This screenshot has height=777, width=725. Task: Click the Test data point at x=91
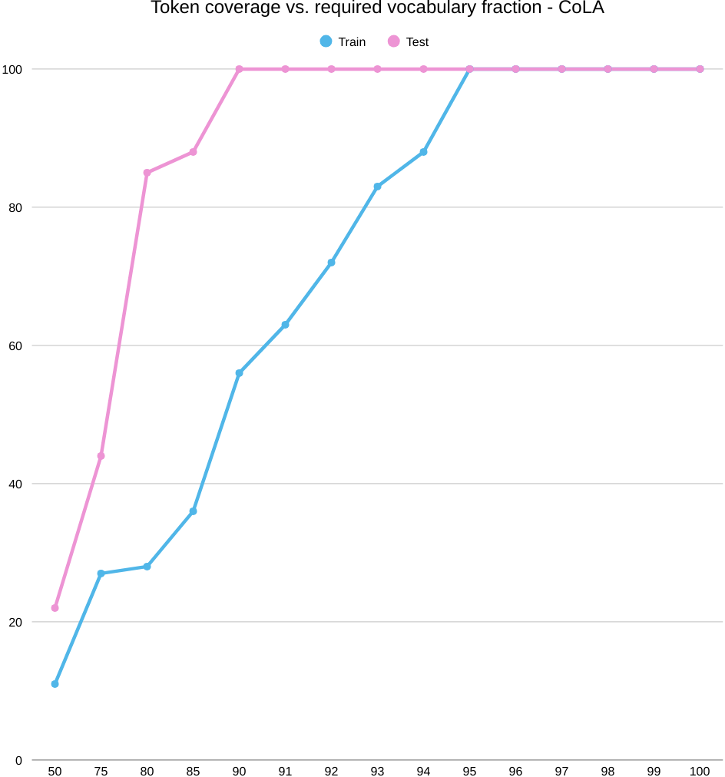(x=285, y=69)
